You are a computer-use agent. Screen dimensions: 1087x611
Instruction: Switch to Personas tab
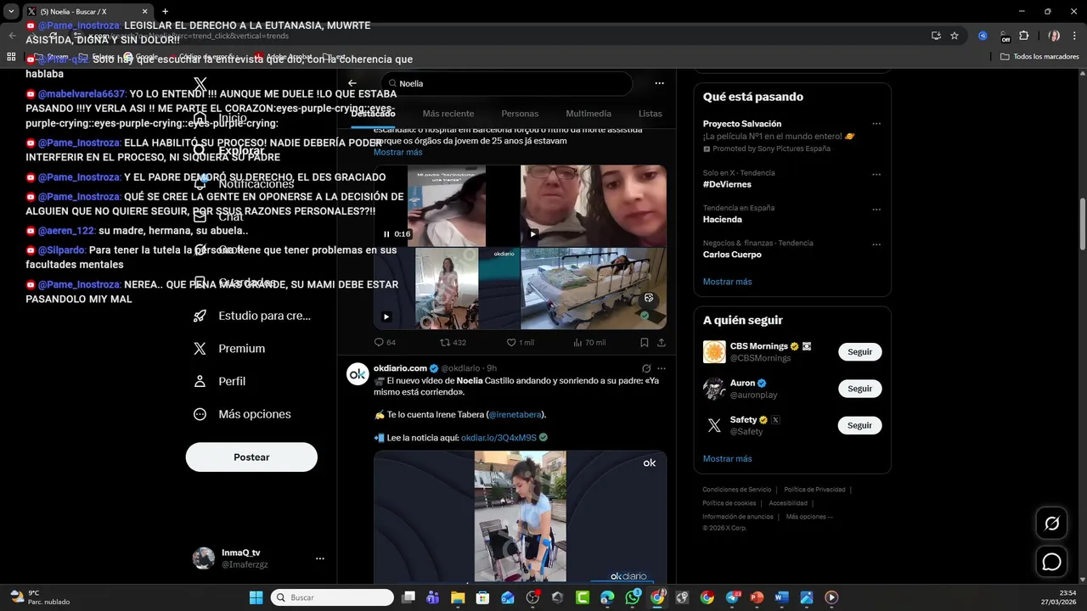(x=520, y=114)
